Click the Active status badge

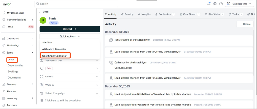click(54, 23)
